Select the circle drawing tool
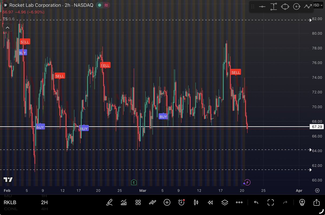This screenshot has height=215, width=325. click(297, 7)
